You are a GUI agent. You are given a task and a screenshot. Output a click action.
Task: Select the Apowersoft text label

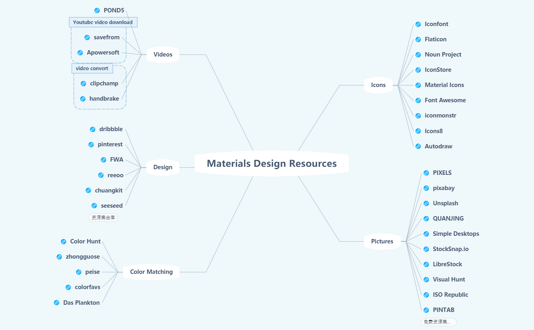(x=103, y=53)
